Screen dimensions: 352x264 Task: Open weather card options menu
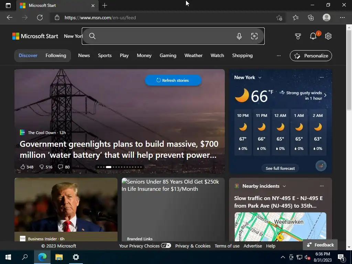tap(321, 77)
